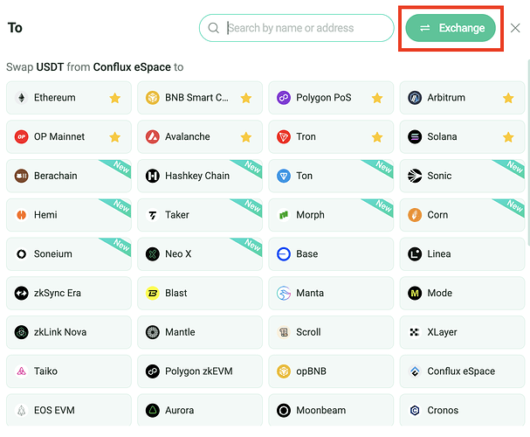
Task: Toggle the OP Mainnet favorite star
Action: click(x=115, y=137)
